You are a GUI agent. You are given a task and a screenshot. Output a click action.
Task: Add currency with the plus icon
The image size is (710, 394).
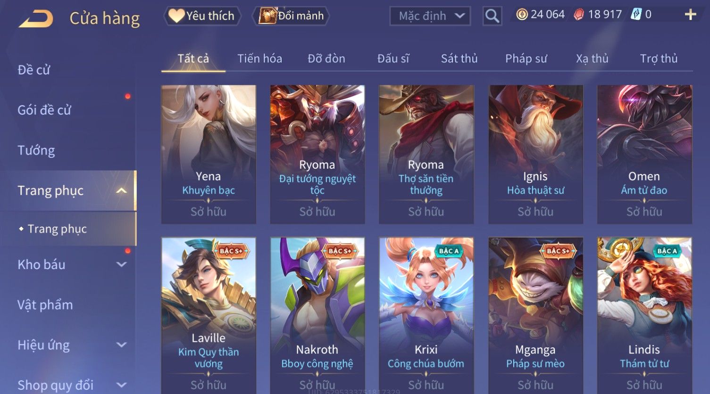(x=690, y=15)
